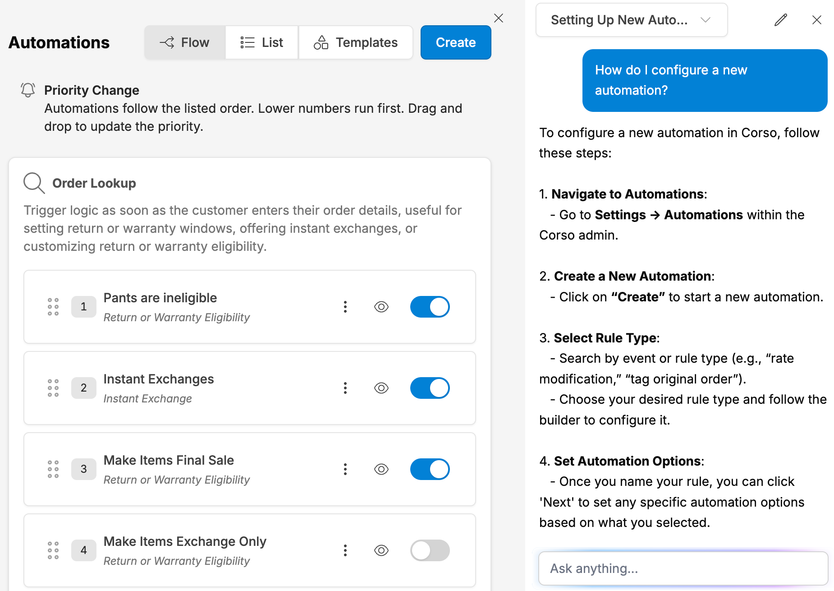Switch to the List view tab

coord(262,42)
